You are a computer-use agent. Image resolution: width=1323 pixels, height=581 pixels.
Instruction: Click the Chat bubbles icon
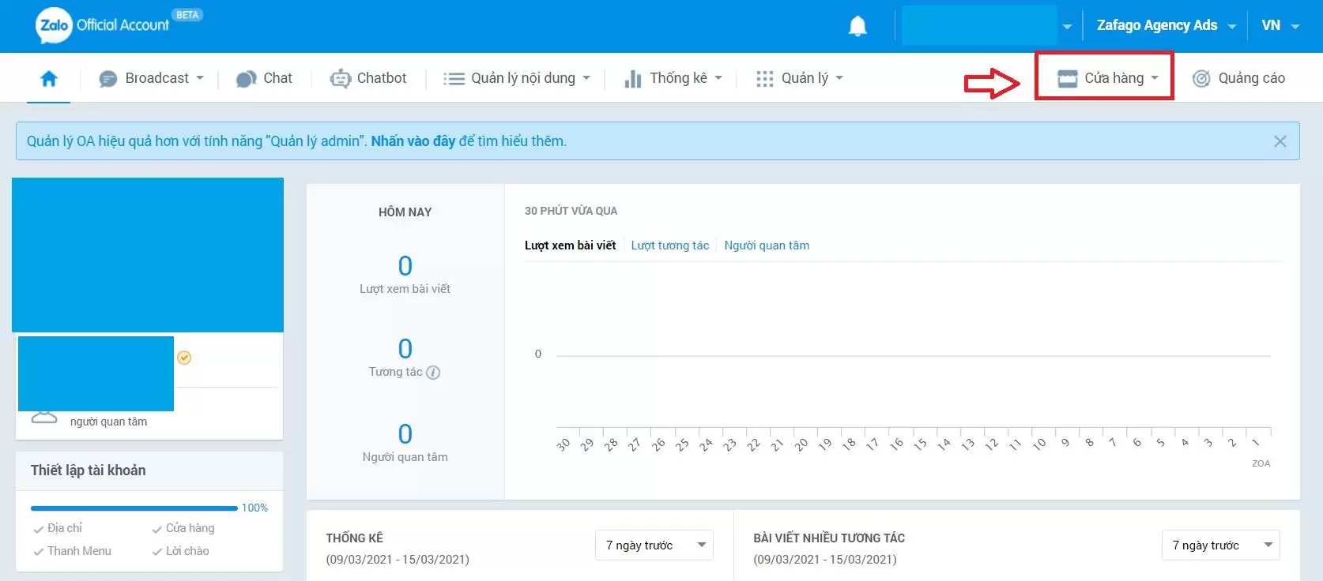click(247, 79)
